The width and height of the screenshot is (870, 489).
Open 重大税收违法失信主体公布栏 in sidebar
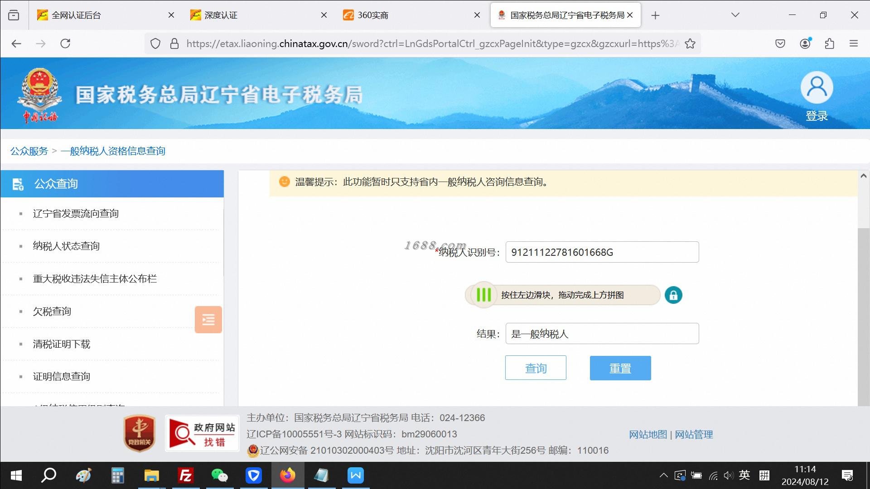point(95,279)
